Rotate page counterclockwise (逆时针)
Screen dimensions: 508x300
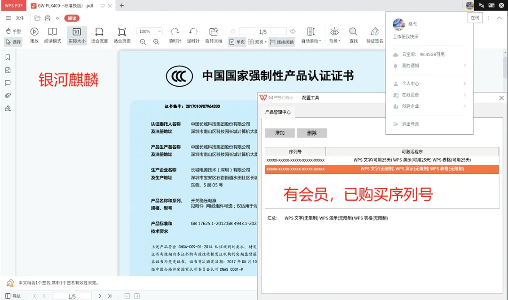[193, 35]
